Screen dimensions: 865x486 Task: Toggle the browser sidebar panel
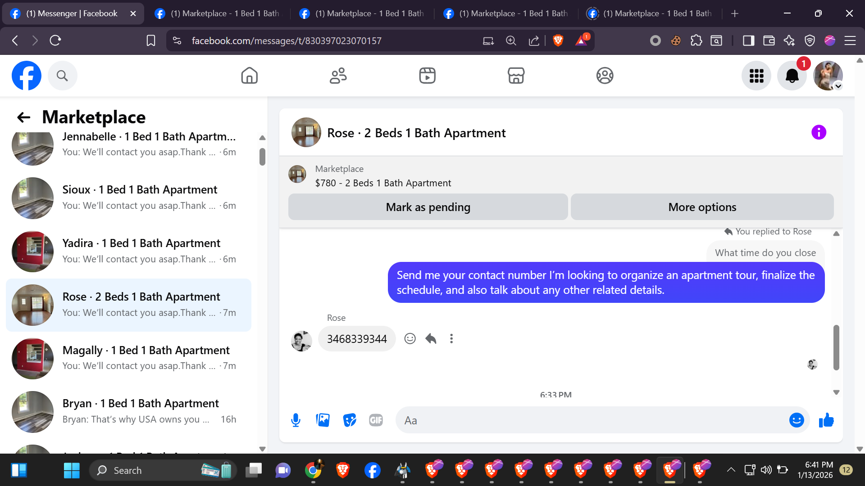[x=748, y=41]
